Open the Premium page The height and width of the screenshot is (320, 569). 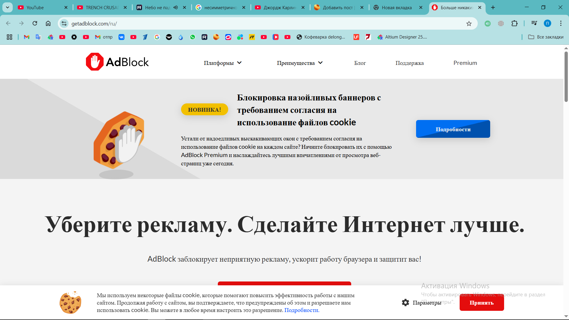pos(465,63)
